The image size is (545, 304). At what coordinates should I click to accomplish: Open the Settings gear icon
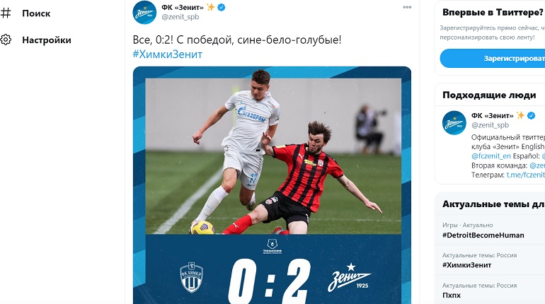point(6,40)
